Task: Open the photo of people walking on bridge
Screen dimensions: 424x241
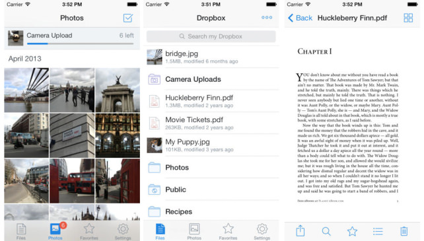Action: click(72, 90)
